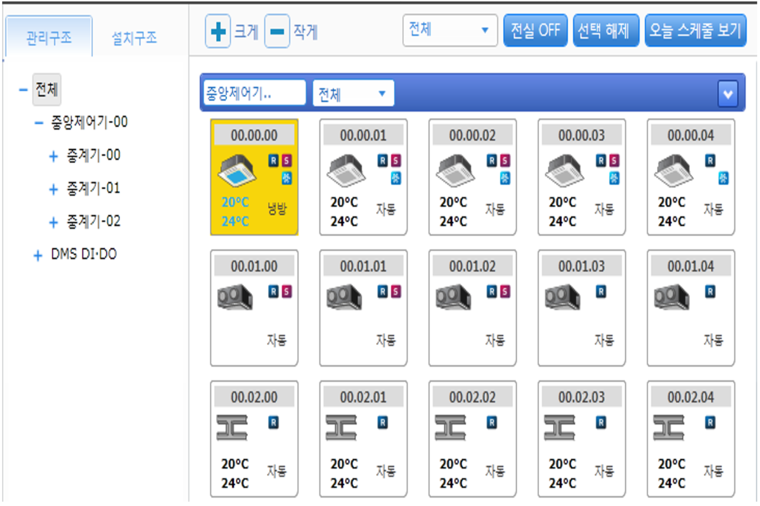Select the snowflake cooling icon on 00.00.04

[x=723, y=178]
